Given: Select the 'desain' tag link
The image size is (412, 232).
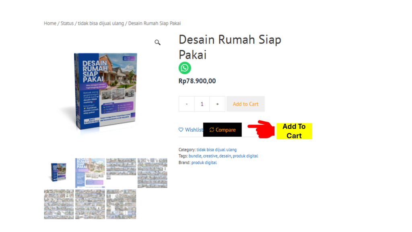Looking at the screenshot, I should (225, 156).
